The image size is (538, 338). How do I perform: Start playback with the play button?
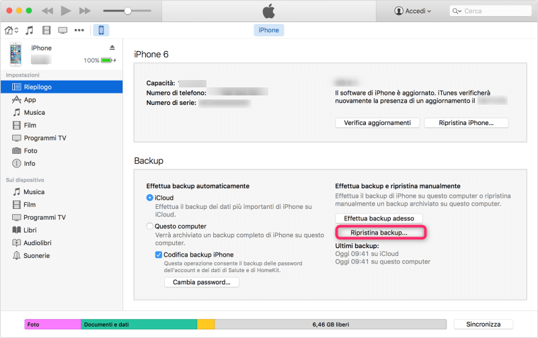pos(65,11)
